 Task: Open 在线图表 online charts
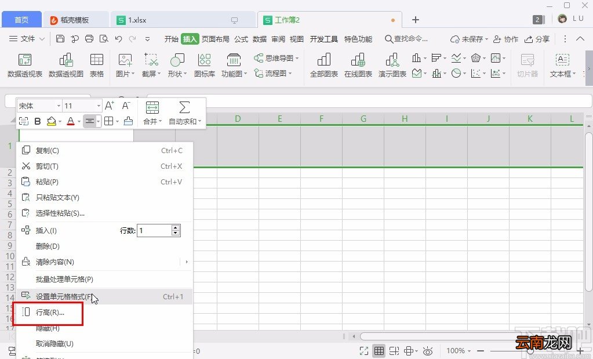pos(358,65)
